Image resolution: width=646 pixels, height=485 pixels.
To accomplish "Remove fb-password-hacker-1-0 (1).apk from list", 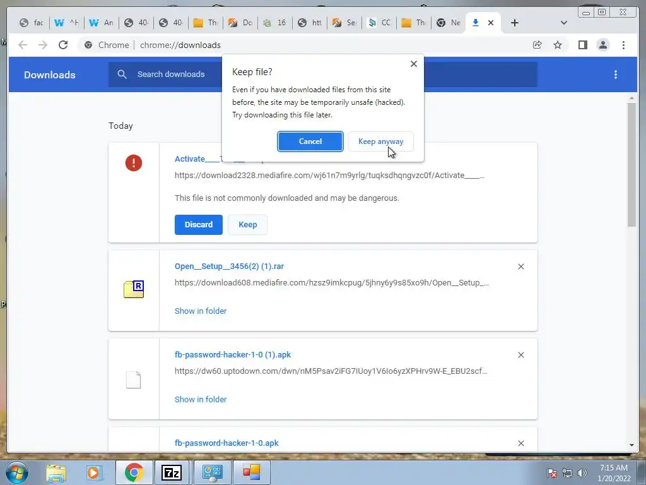I will point(520,355).
